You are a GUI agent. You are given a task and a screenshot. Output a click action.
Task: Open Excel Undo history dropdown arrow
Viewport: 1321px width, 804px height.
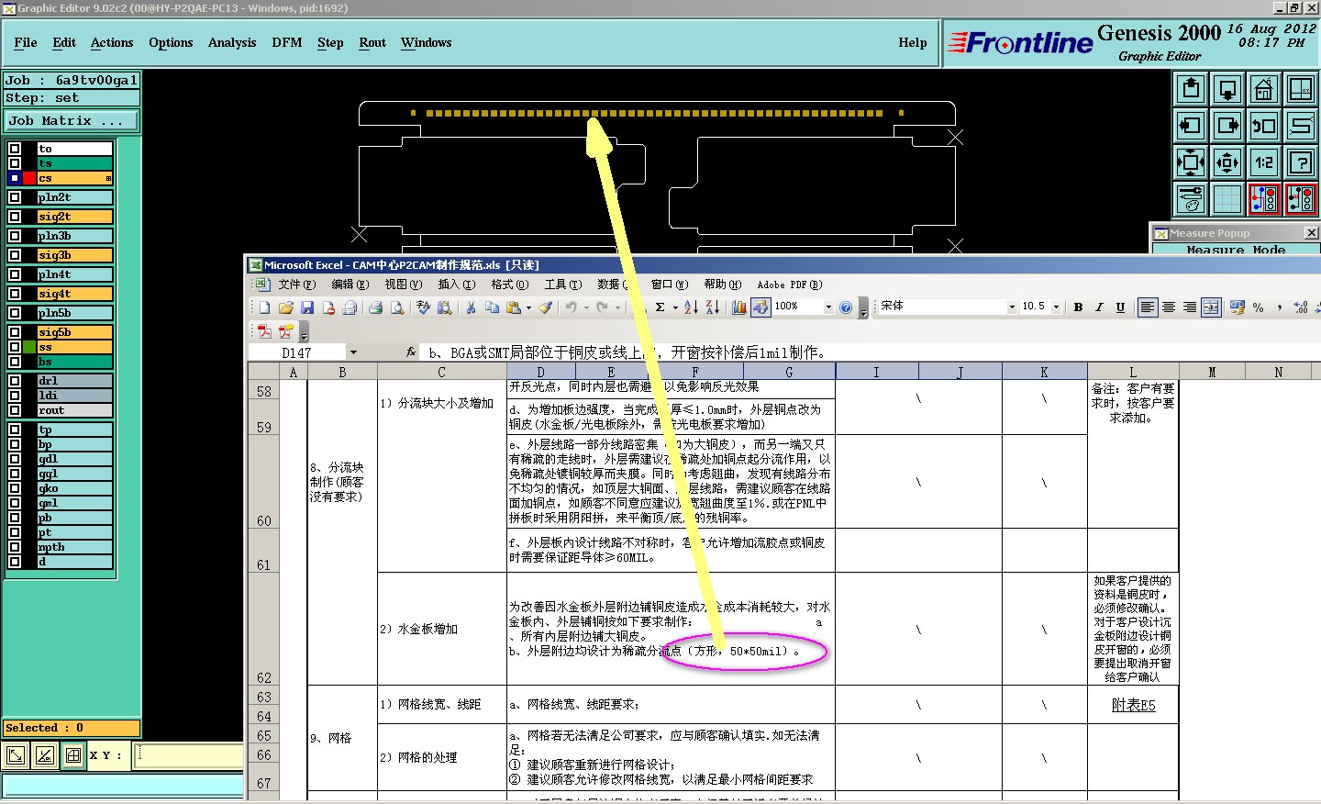point(586,307)
